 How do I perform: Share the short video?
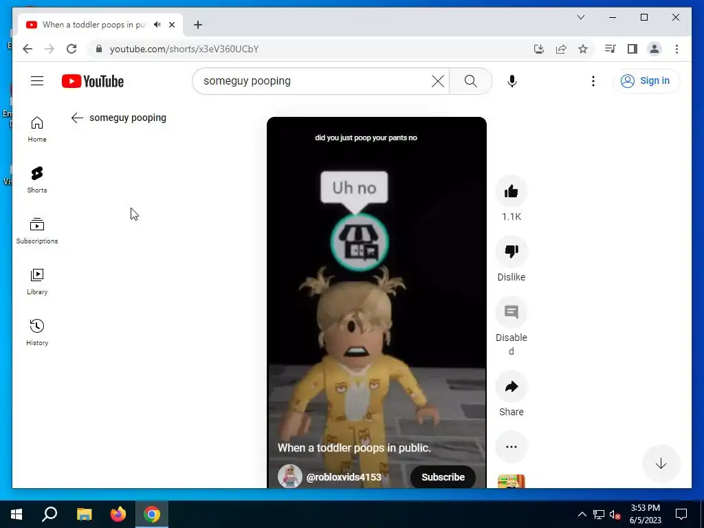[x=511, y=386]
